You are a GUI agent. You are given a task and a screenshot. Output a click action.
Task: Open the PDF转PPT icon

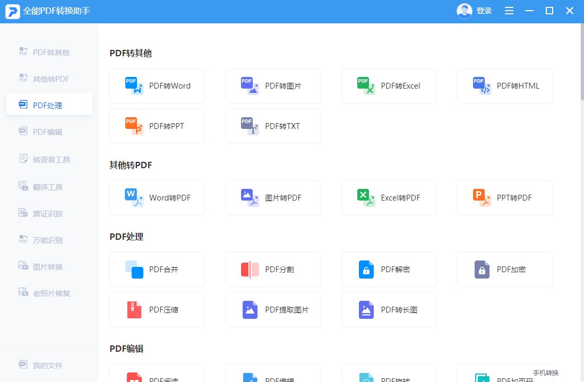pos(134,126)
